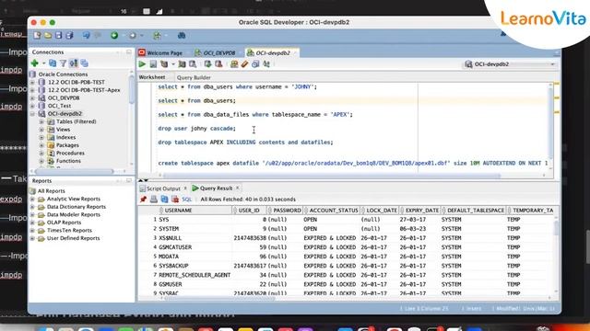Click the Unshared SQL Worksheet icon
This screenshot has width=590, height=331.
pyautogui.click(x=234, y=64)
